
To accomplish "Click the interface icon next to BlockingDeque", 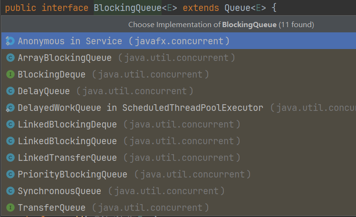I will [x=10, y=75].
